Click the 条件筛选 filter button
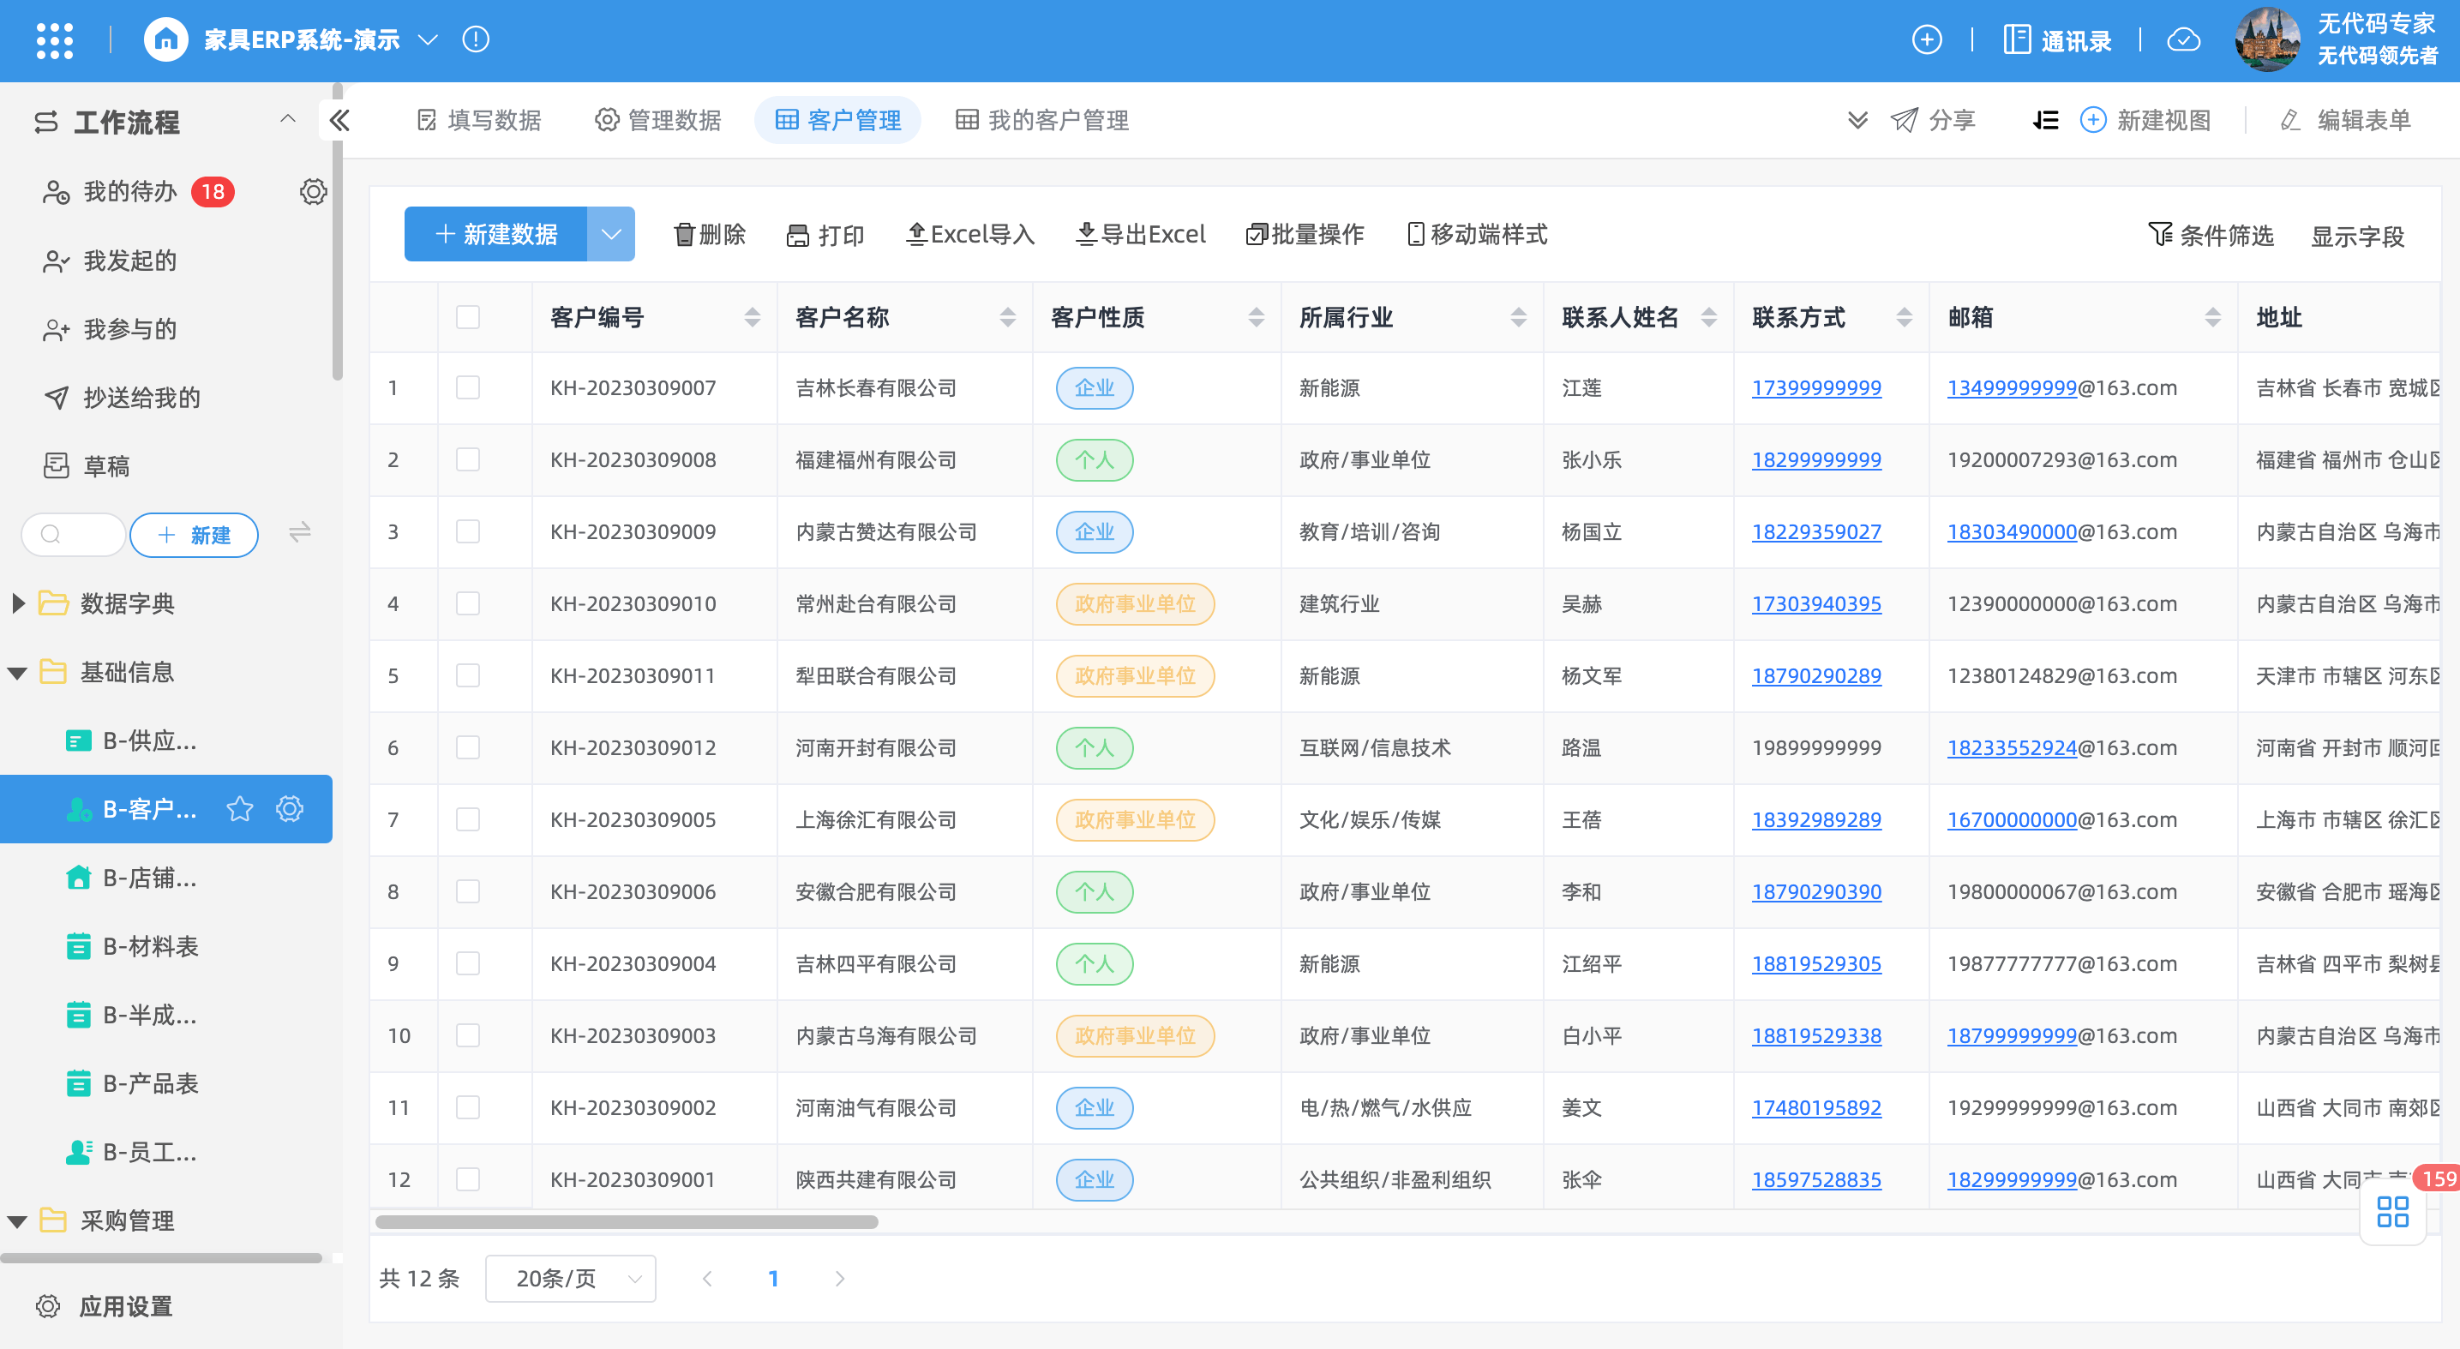The width and height of the screenshot is (2460, 1349). (2210, 235)
